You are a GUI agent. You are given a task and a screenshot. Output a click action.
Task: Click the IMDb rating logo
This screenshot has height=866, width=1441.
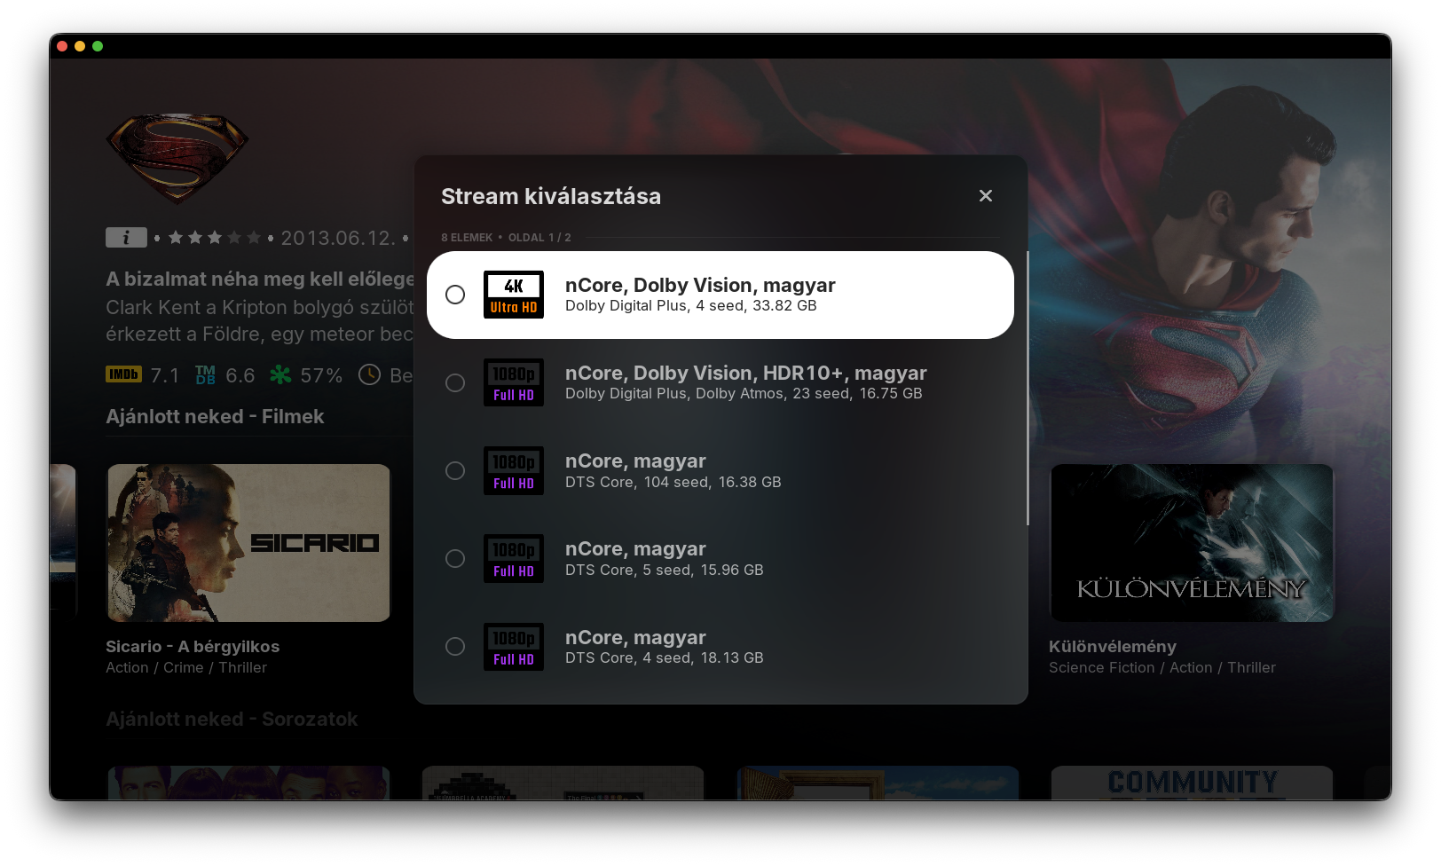click(x=123, y=374)
